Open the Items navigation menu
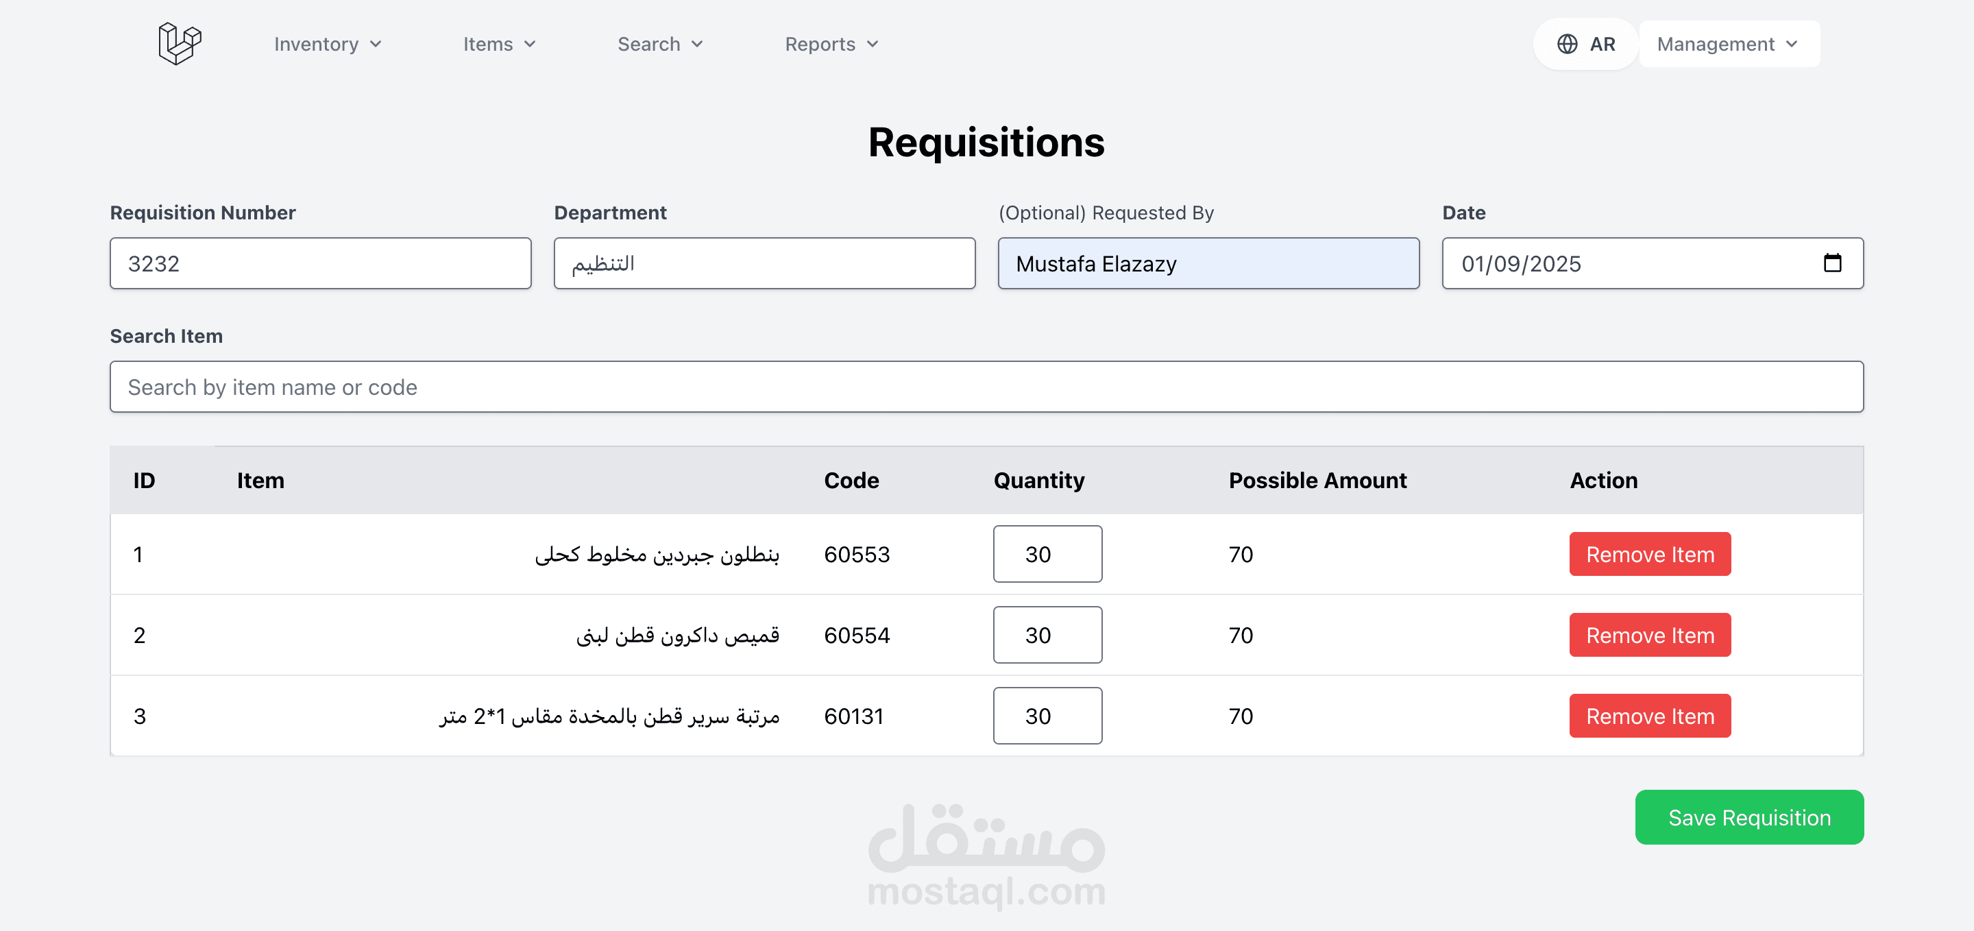 click(499, 45)
